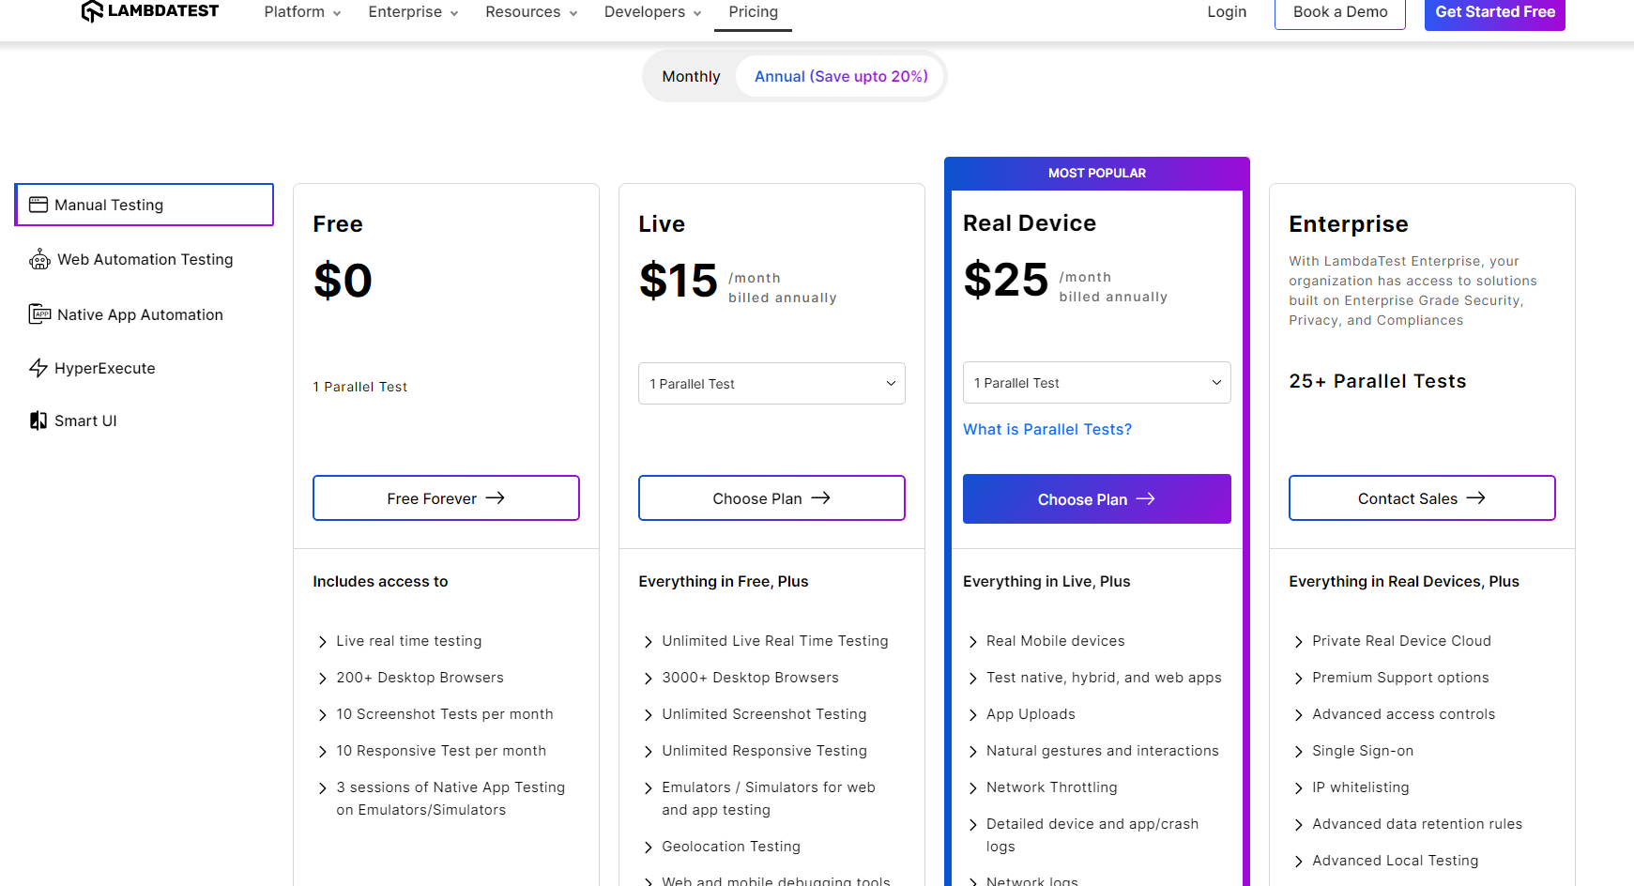Click the Free Forever button
Image resolution: width=1634 pixels, height=886 pixels.
pos(446,498)
